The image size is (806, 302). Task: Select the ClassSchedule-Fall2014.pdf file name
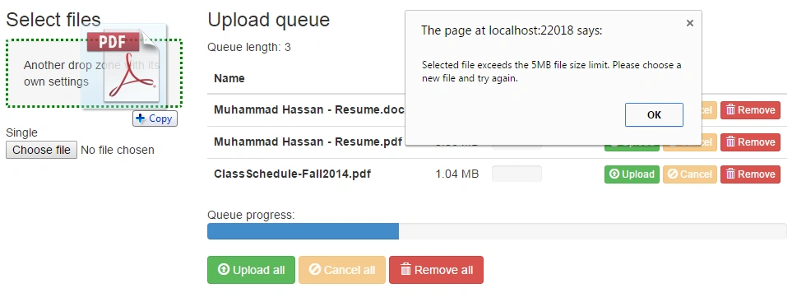click(x=292, y=174)
